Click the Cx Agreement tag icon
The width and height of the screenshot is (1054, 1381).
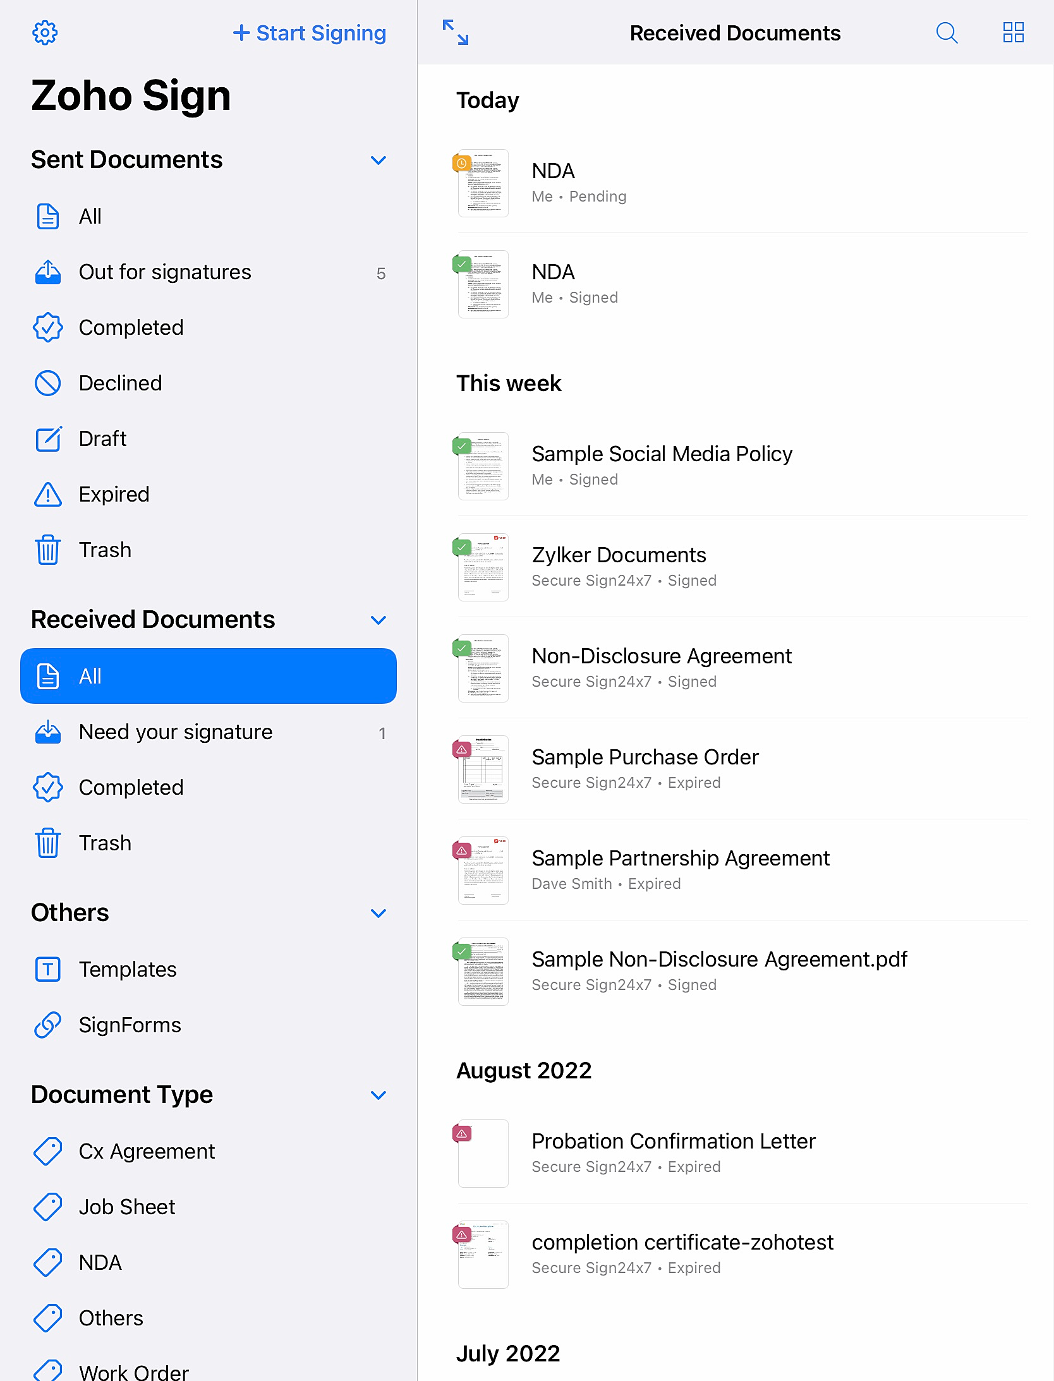click(x=48, y=1152)
